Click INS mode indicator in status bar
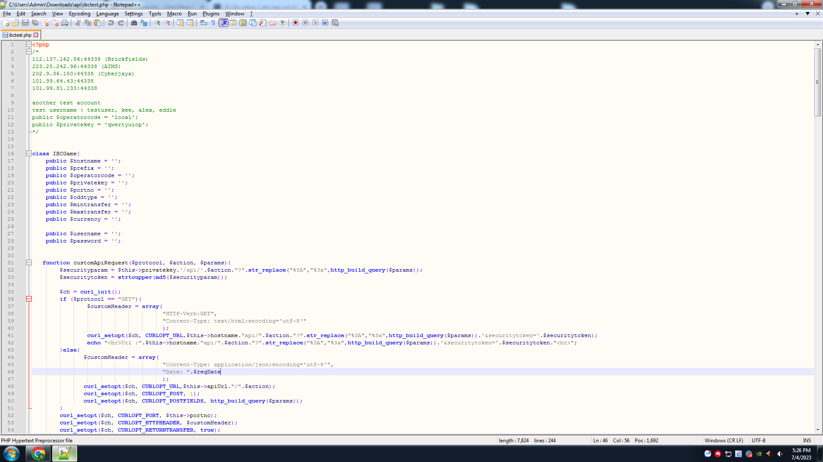Image resolution: width=823 pixels, height=462 pixels. [807, 441]
